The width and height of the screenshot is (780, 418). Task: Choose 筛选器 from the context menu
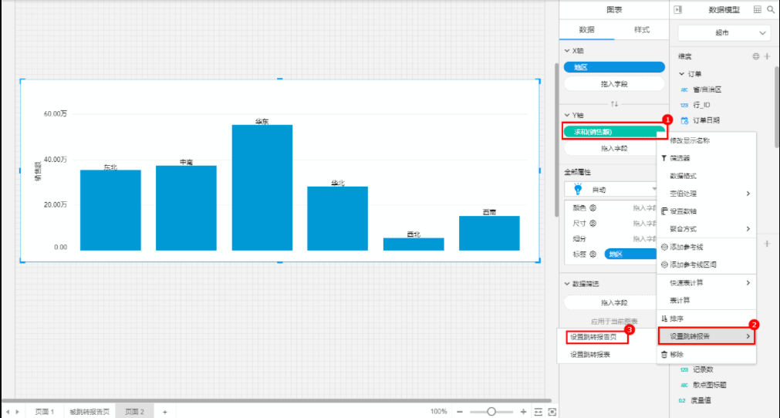click(707, 158)
